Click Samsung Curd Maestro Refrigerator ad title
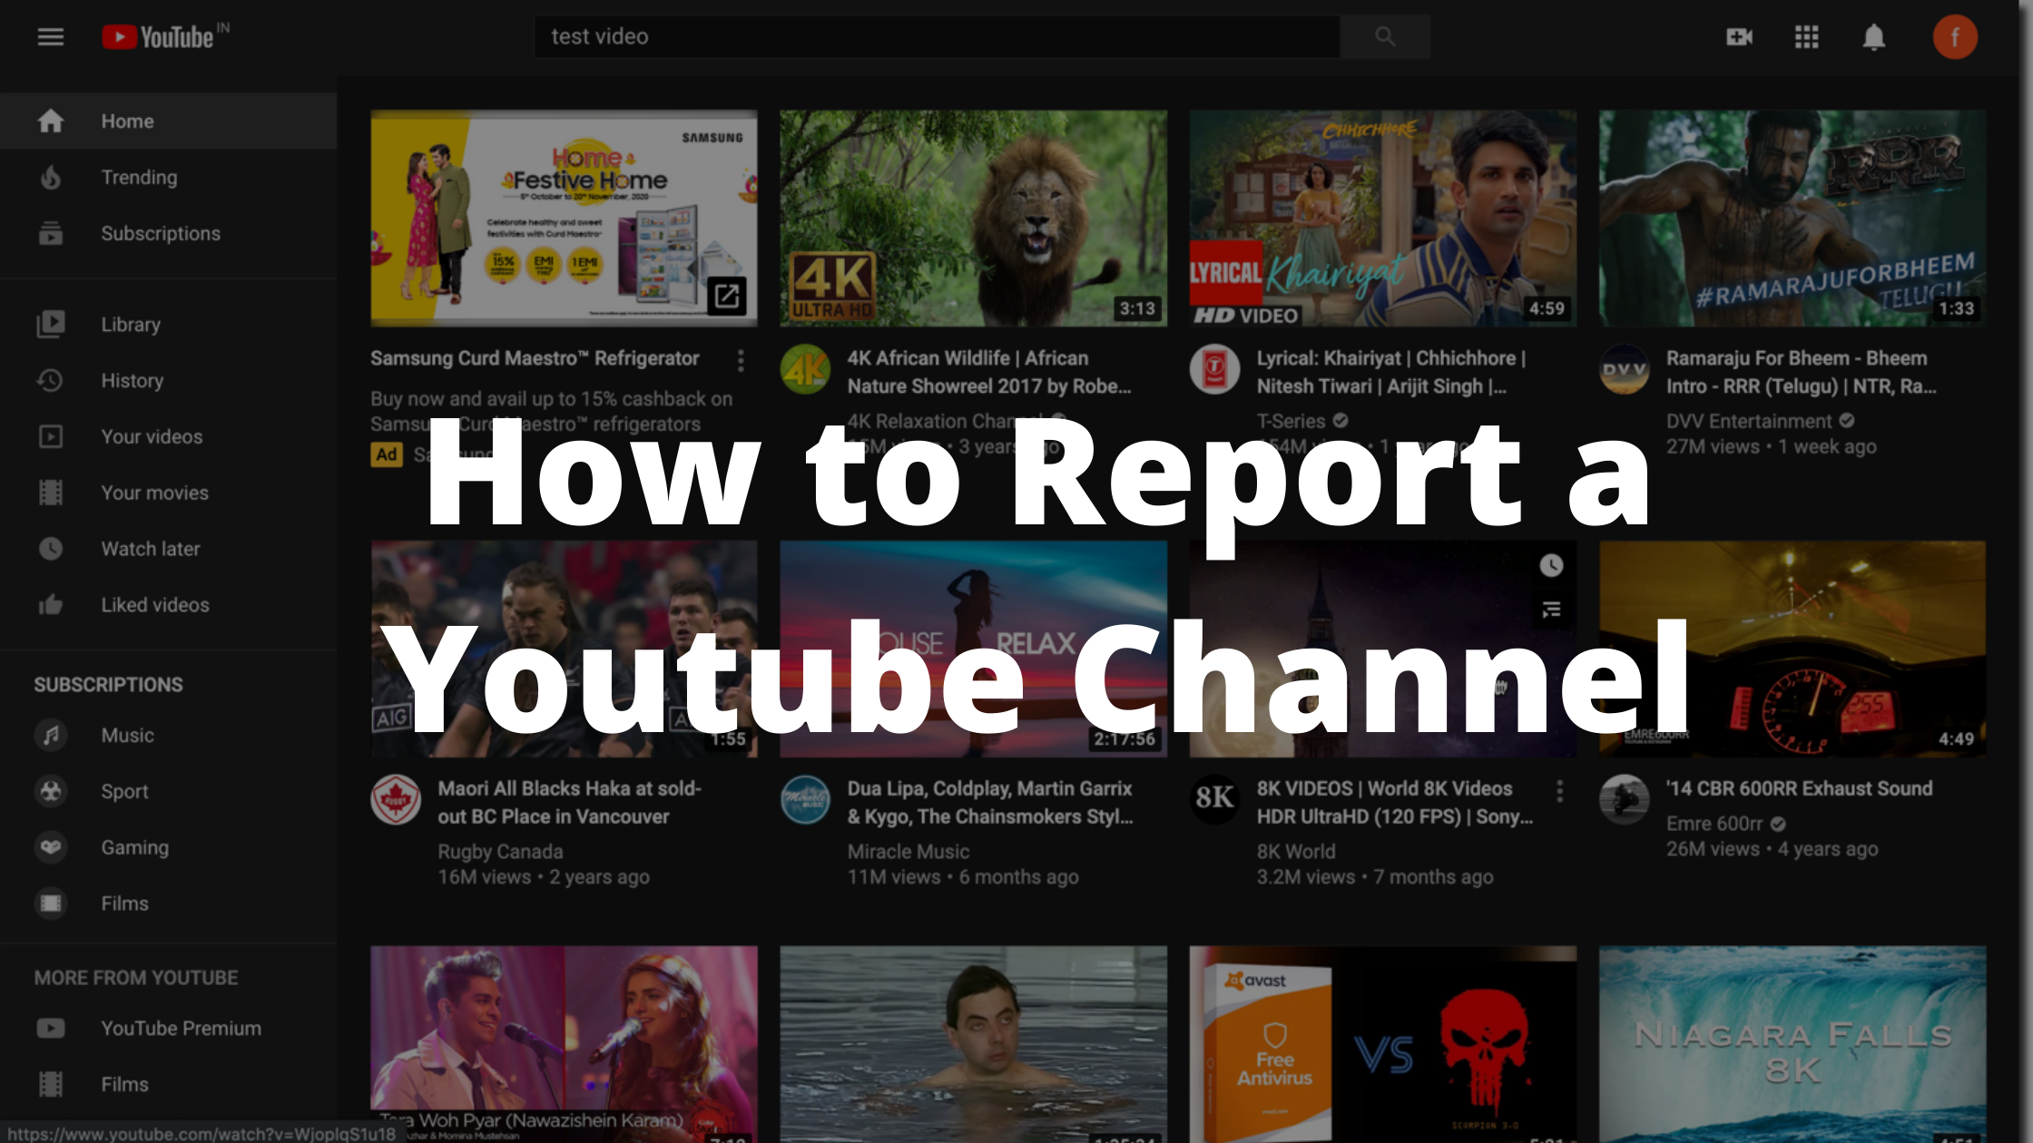Viewport: 2033px width, 1143px height. [x=535, y=358]
